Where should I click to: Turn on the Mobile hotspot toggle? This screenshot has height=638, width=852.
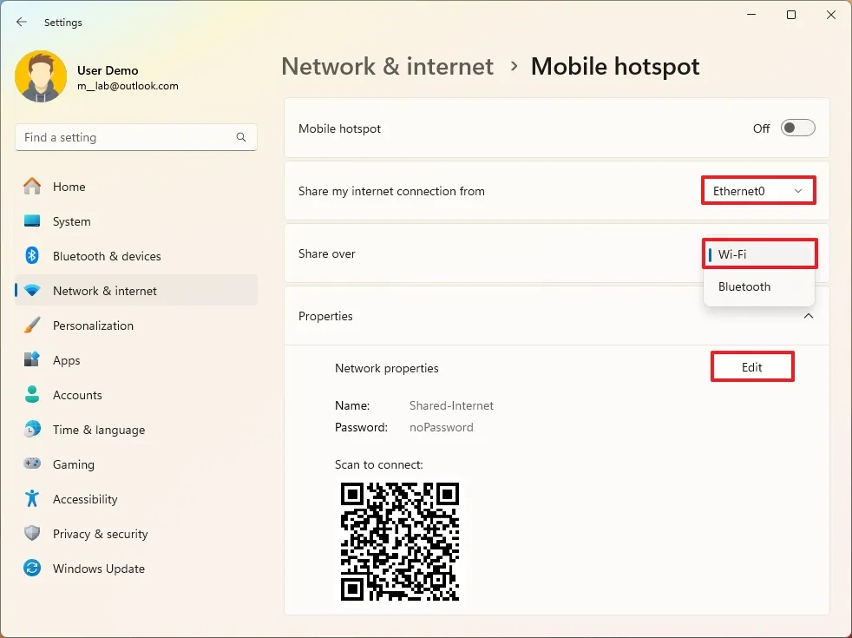(x=797, y=128)
